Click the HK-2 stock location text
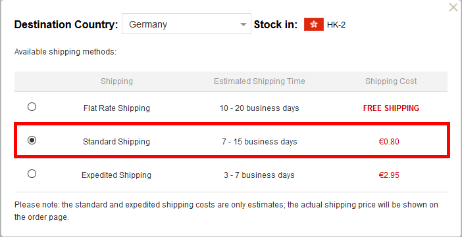This screenshot has width=462, height=237. pyautogui.click(x=336, y=25)
